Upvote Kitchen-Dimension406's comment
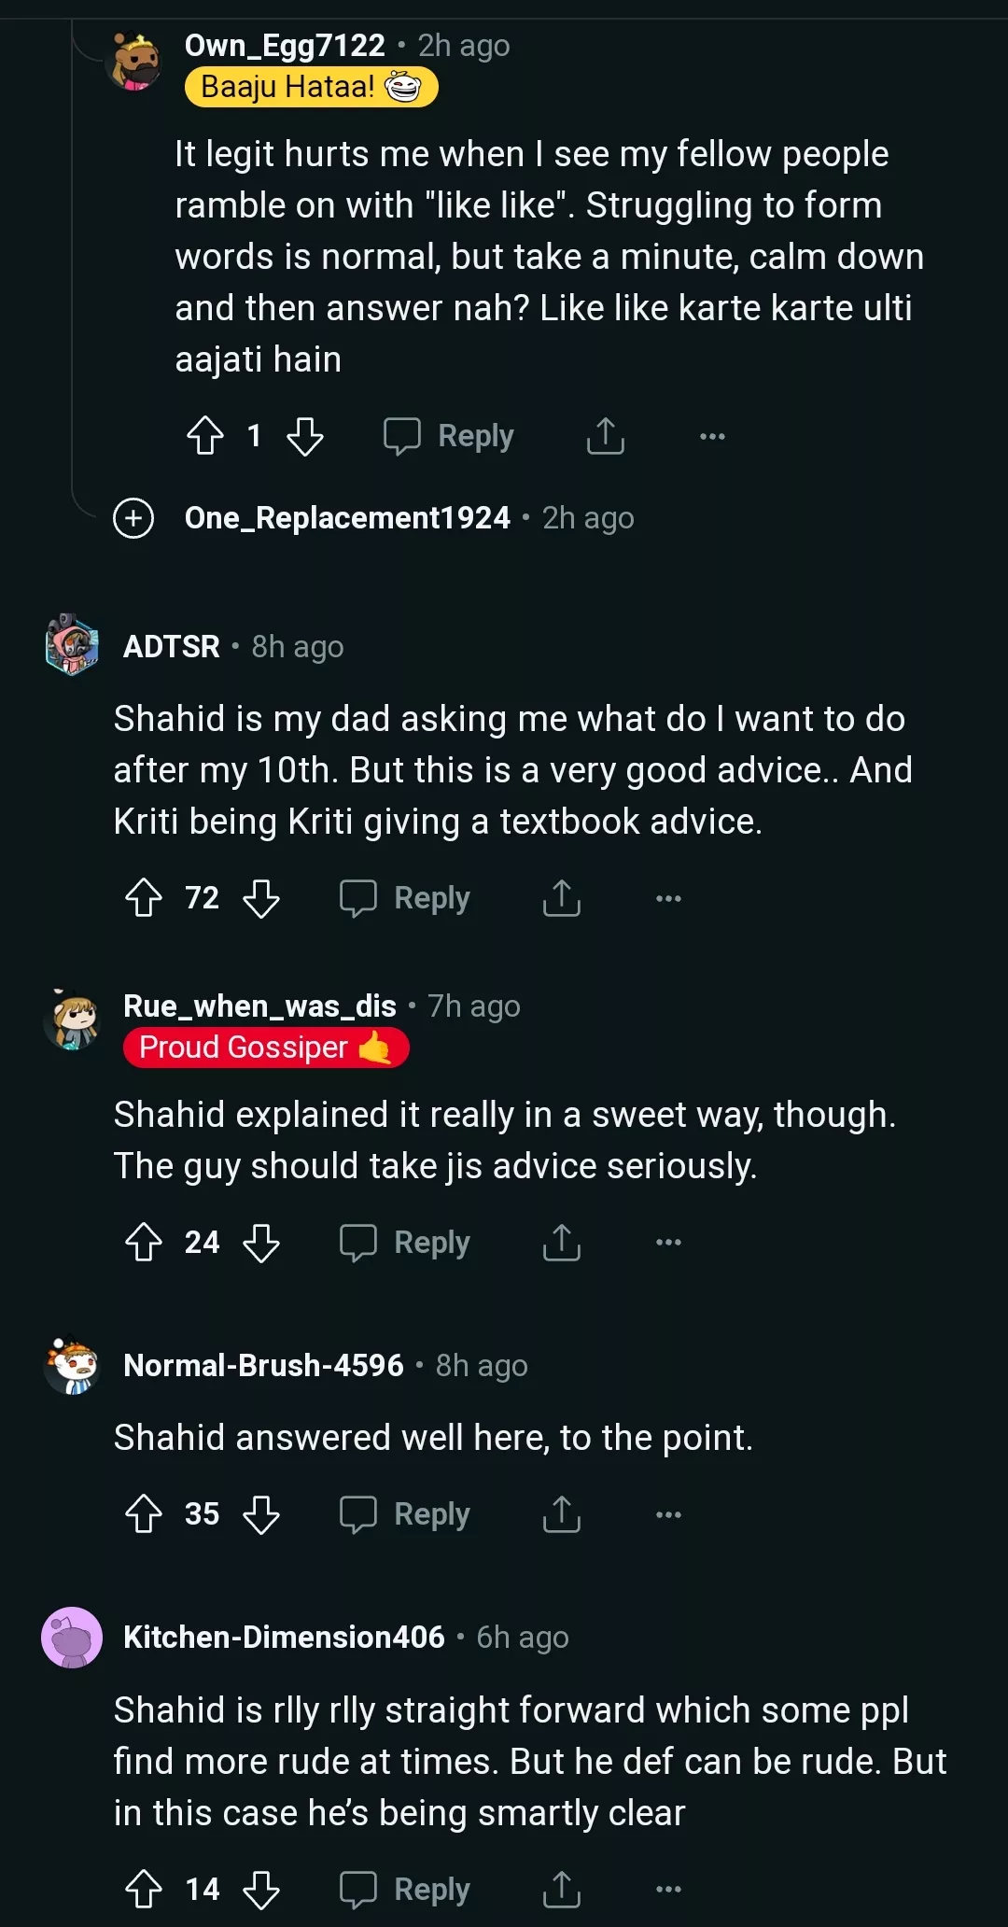This screenshot has height=1927, width=1008. coord(144,1890)
